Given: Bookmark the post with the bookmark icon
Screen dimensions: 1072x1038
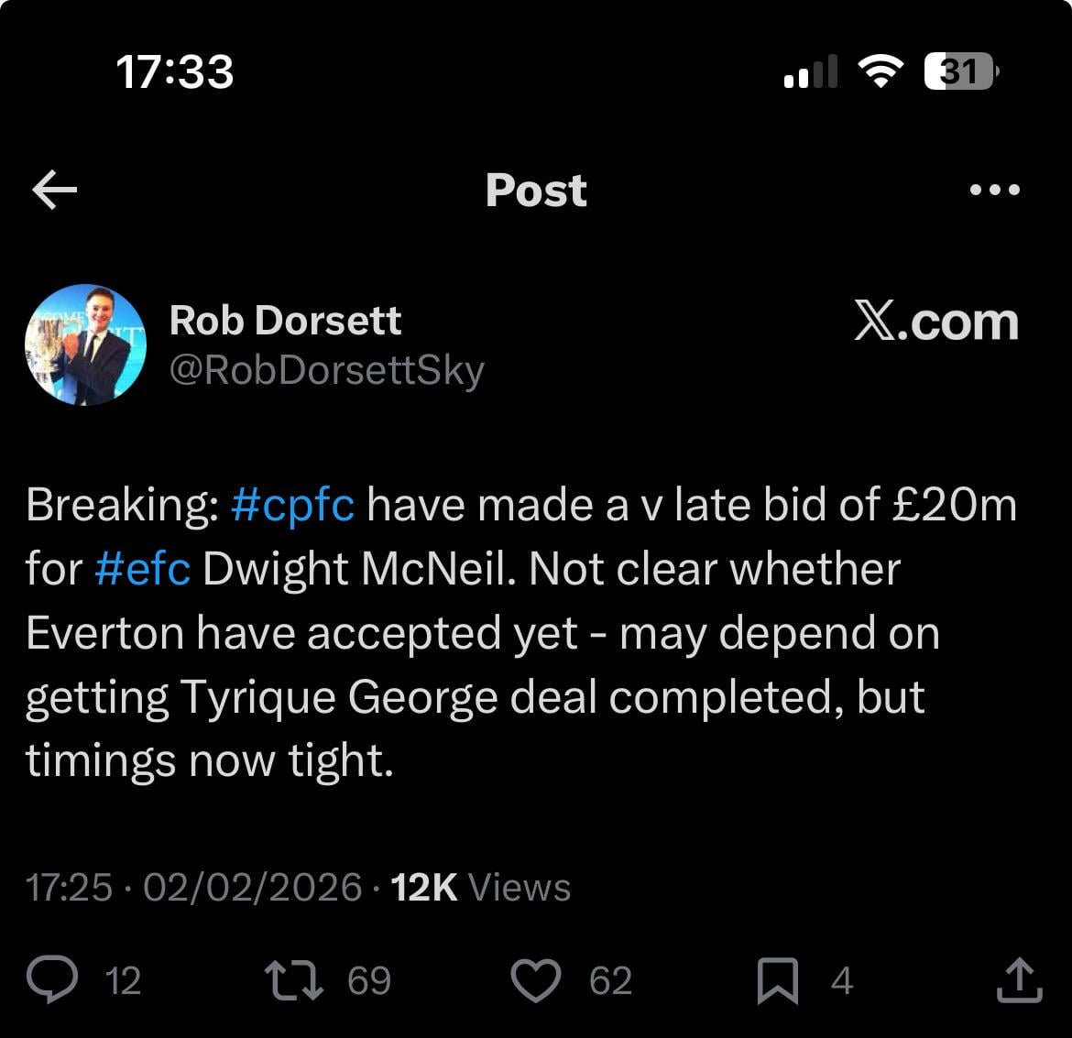Looking at the screenshot, I should point(778,981).
